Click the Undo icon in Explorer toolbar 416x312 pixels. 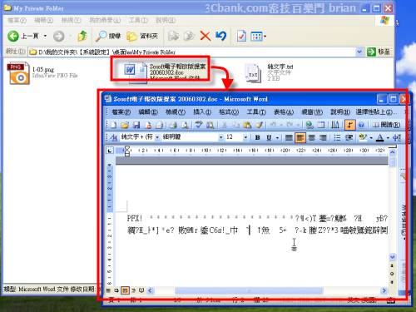[221, 36]
